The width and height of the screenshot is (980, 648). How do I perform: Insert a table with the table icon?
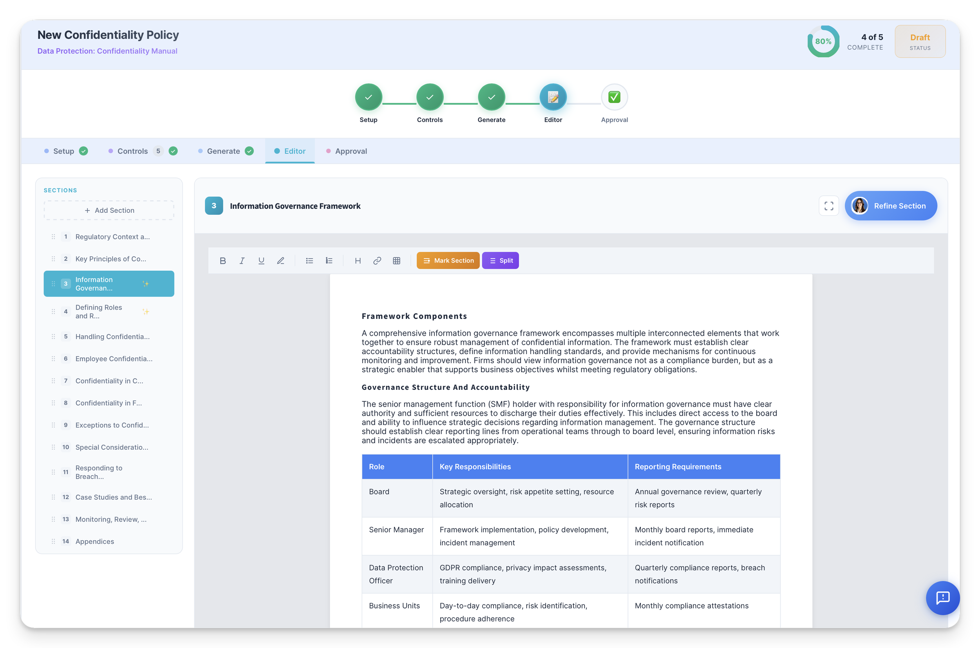[397, 261]
